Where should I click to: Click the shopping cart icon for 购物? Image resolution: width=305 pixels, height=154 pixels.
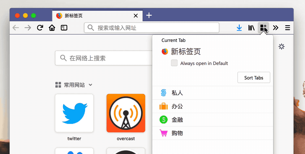coord(163,133)
